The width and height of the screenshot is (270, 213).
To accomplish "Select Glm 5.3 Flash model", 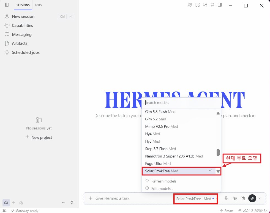I will 179,112.
